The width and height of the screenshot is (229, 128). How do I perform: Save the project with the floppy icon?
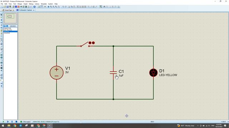coord(8,7)
